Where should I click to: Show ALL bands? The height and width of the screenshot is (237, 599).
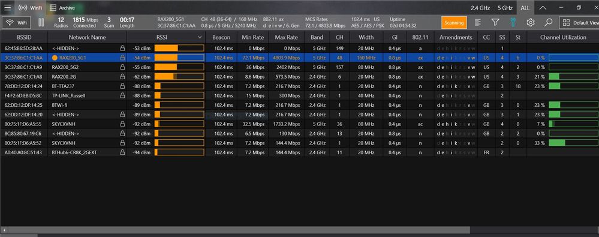tap(525, 8)
